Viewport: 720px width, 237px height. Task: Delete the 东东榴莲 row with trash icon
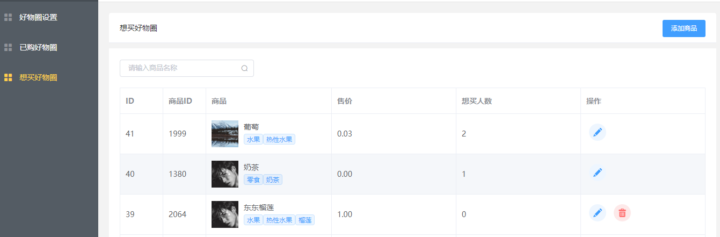point(622,213)
